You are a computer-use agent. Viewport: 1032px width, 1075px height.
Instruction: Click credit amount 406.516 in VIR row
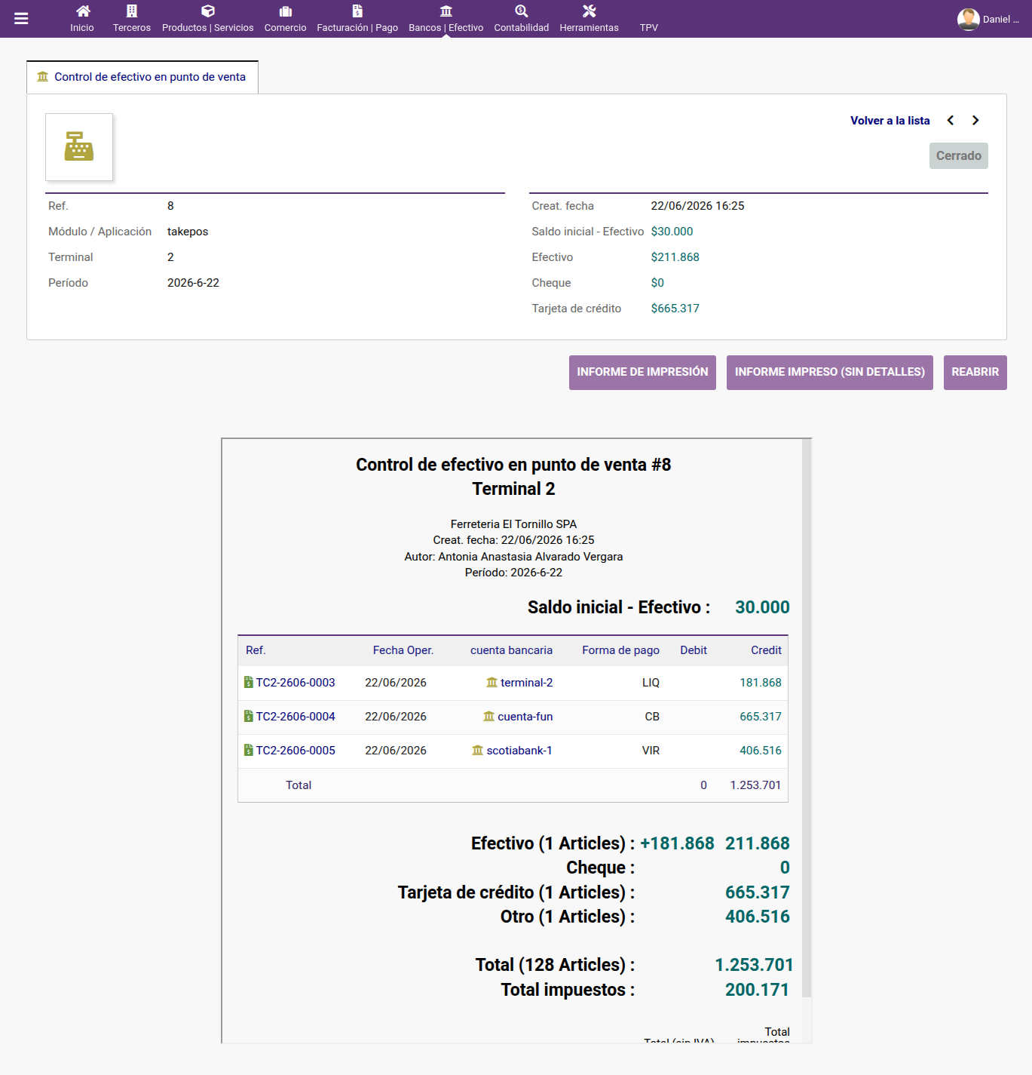761,751
